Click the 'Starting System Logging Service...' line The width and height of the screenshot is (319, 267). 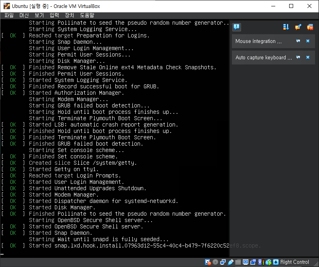(83, 29)
